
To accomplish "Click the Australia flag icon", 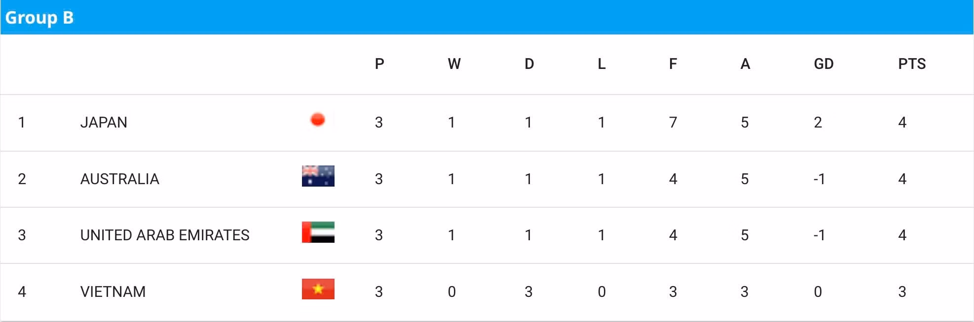I will point(318,176).
